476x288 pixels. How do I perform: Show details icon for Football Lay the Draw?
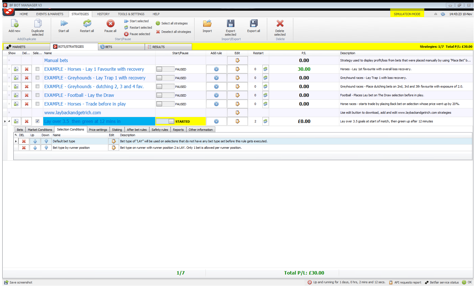click(16, 95)
